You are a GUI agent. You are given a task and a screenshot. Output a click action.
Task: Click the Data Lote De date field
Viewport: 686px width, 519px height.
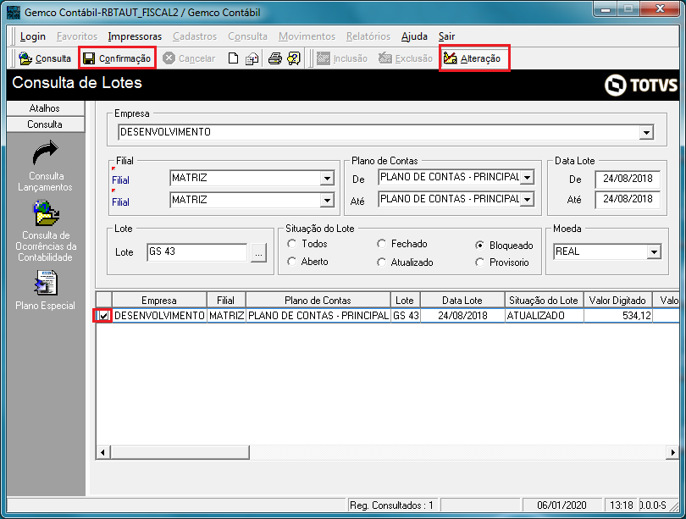point(628,179)
